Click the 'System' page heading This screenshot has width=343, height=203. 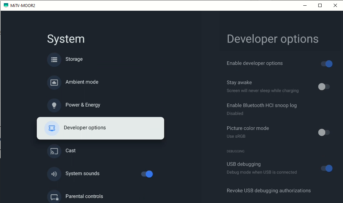coord(66,39)
